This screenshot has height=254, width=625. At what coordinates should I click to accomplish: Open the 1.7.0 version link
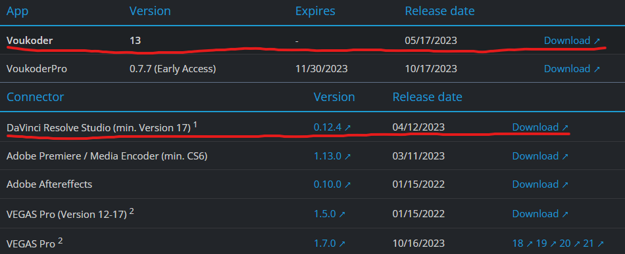point(329,243)
